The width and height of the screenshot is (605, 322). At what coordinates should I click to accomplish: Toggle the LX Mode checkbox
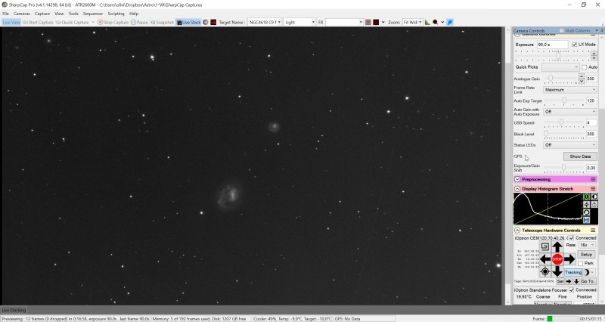(x=574, y=45)
